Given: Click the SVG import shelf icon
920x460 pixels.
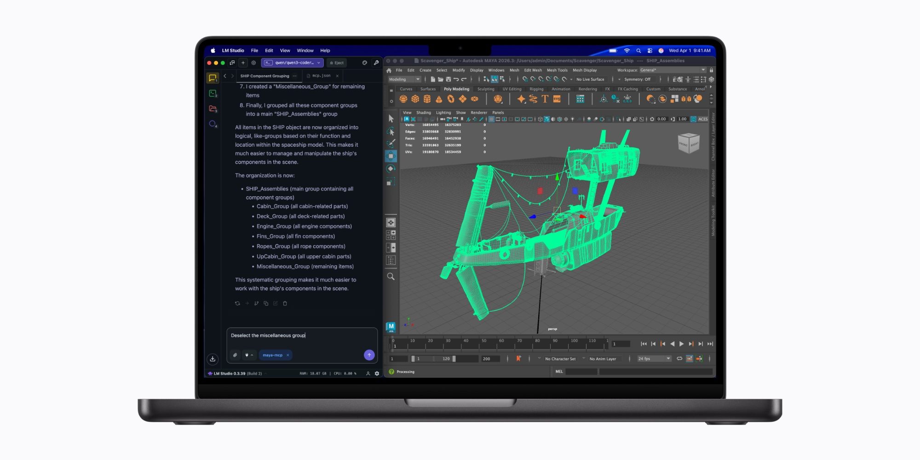Looking at the screenshot, I should click(557, 99).
